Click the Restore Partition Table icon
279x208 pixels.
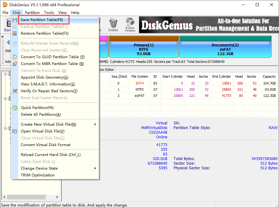[15, 33]
